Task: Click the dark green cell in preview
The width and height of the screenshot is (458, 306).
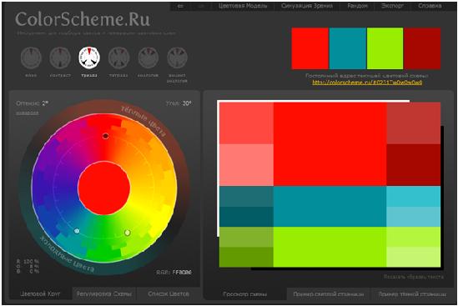Action: click(x=246, y=257)
